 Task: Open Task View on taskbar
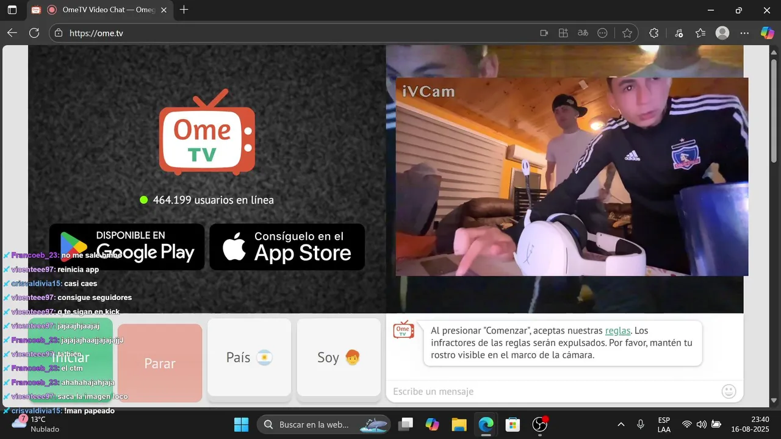pyautogui.click(x=406, y=424)
